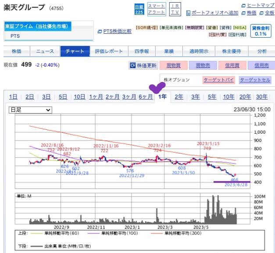Click the 2023/5/15 high label 749

click(207, 148)
